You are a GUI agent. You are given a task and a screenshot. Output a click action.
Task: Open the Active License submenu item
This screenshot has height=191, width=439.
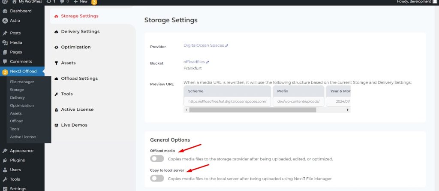23,136
